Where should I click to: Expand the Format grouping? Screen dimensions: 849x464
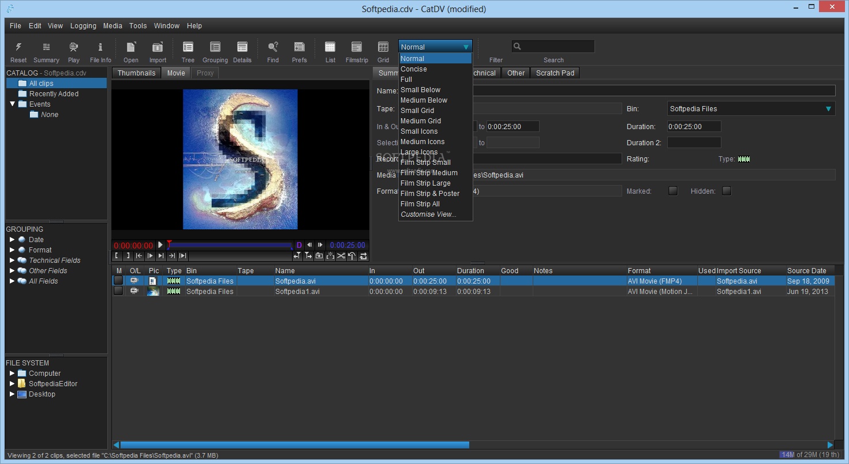click(12, 250)
